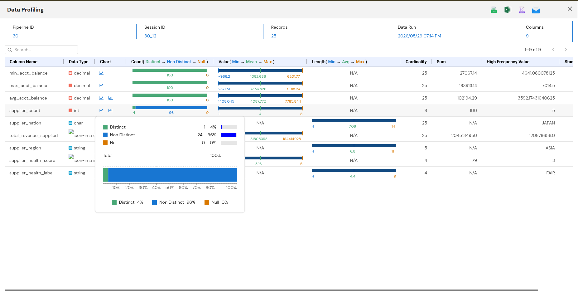578x292 pixels.
Task: Click the orange Null legend swatch
Action: 105,143
